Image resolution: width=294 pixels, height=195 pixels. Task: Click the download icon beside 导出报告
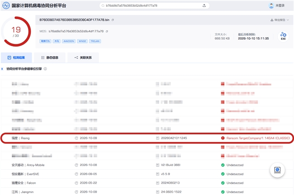[272, 20]
